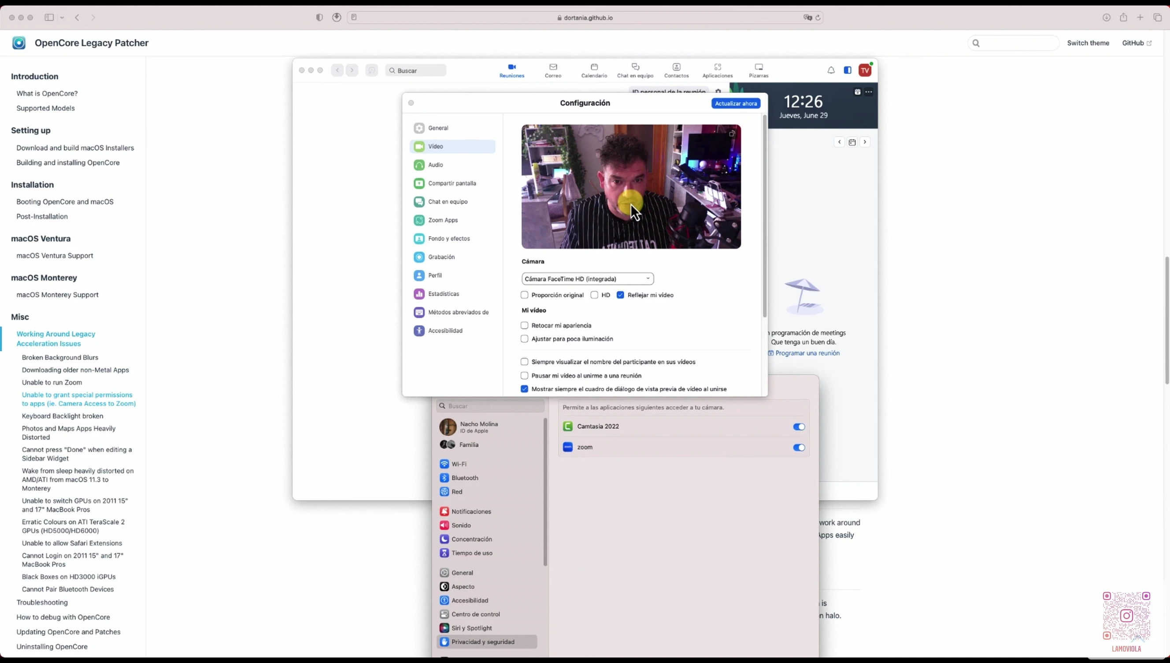Click Zoom calendar next arrow
The image size is (1170, 663).
[865, 142]
